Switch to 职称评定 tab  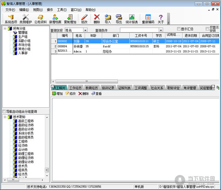point(173,88)
